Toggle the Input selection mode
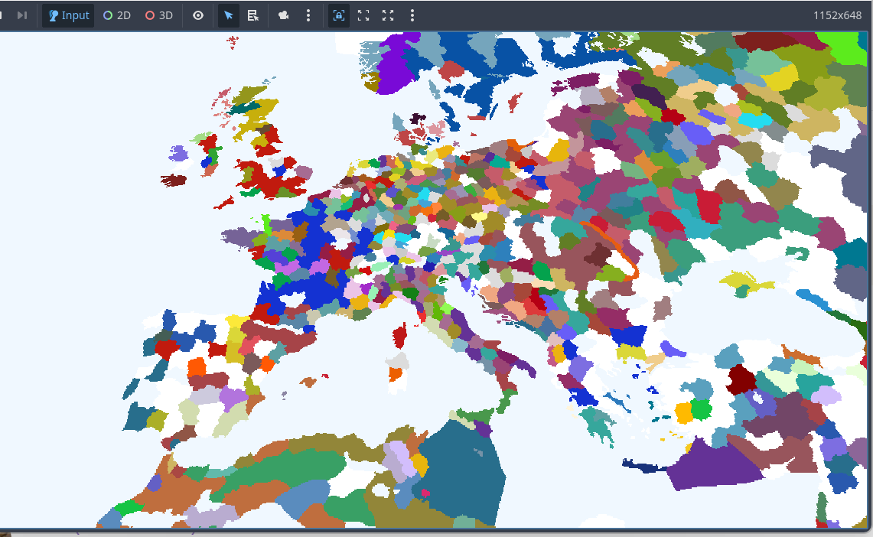Viewport: 873px width, 537px height. 68,15
